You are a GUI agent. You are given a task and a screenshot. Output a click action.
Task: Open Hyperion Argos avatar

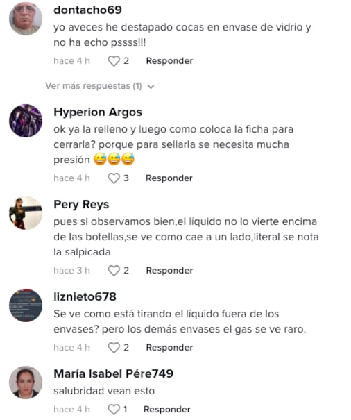point(26,121)
